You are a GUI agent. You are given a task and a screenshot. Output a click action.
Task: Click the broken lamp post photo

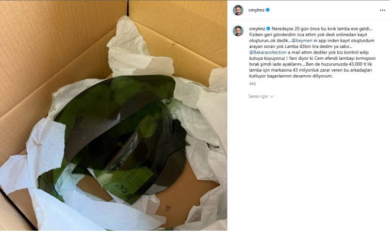(x=113, y=115)
